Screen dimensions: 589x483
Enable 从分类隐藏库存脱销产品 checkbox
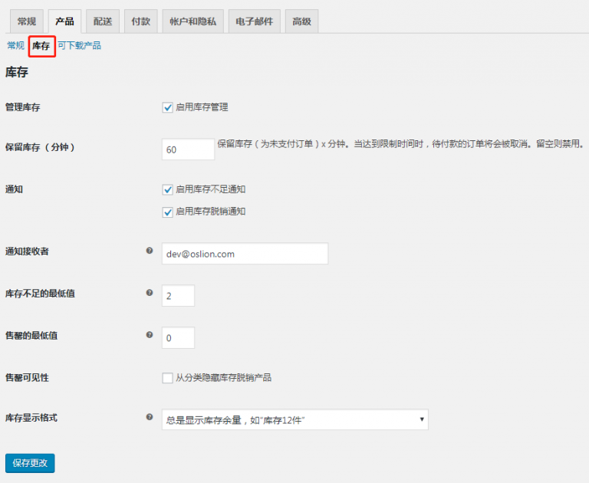pos(168,377)
